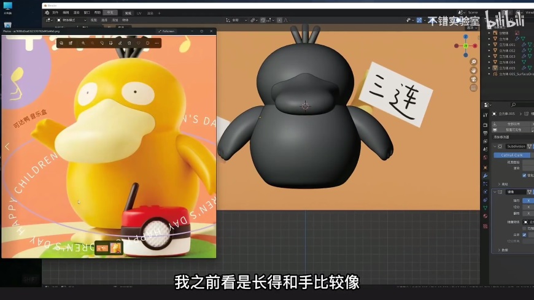Zoom out in the Photos toolbar
534x300 pixels.
click(92, 43)
